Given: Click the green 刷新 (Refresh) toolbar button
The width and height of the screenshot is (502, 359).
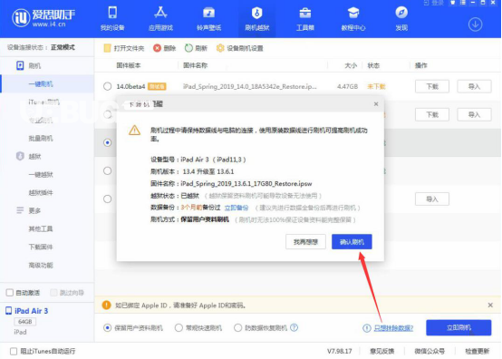Looking at the screenshot, I should [196, 48].
